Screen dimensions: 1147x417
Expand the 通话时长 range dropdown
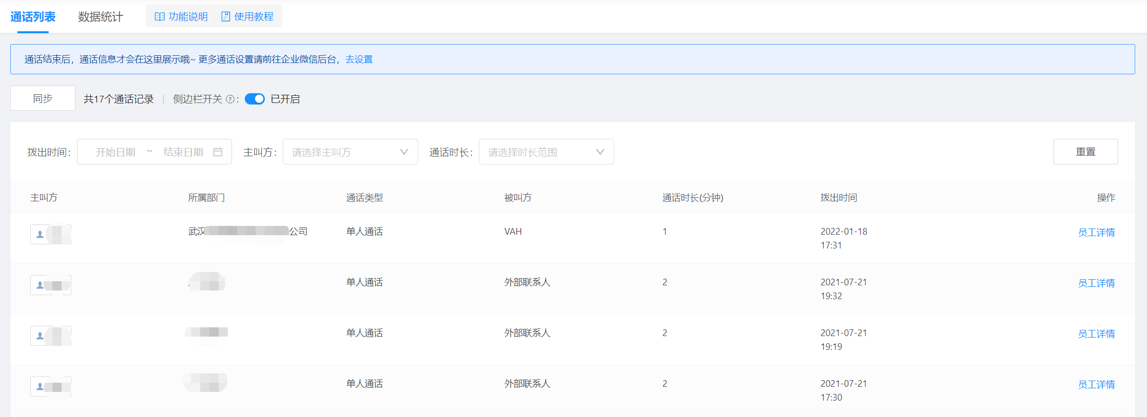(x=546, y=152)
